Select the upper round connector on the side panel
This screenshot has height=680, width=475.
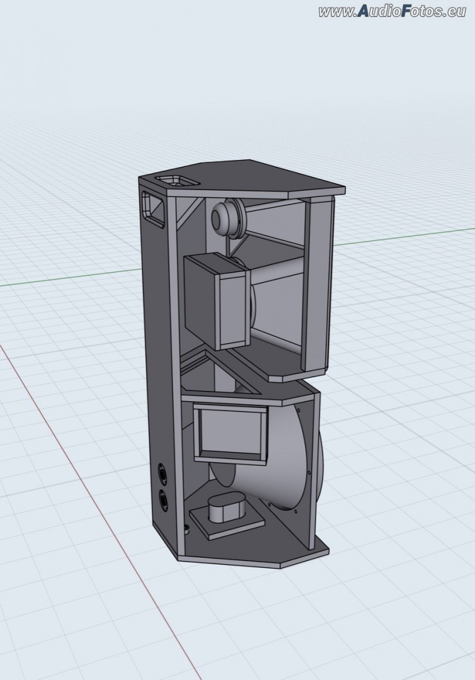(164, 473)
